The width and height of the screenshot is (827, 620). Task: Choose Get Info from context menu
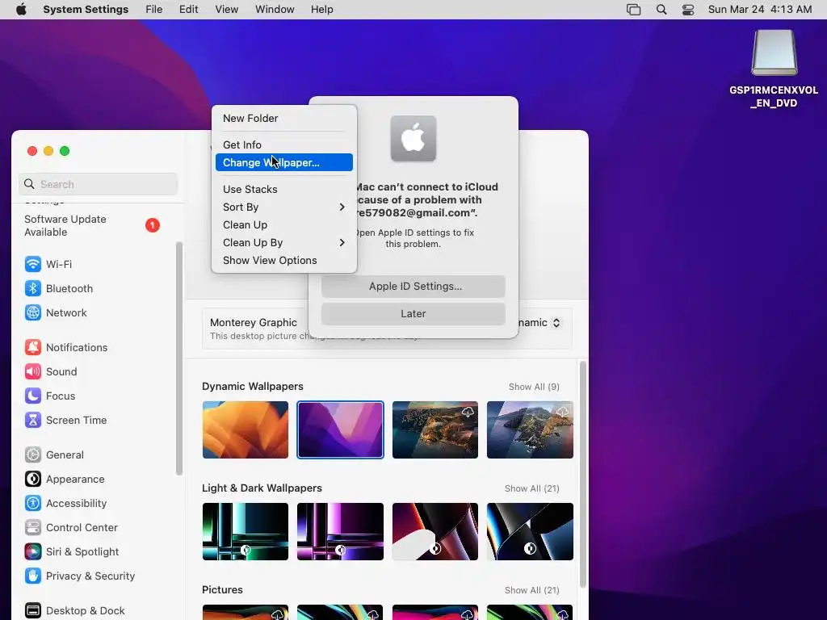coord(283,145)
